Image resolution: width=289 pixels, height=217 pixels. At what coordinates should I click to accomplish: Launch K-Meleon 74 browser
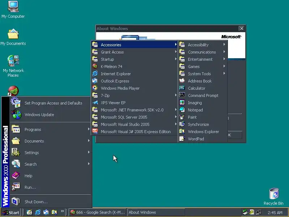(134, 67)
